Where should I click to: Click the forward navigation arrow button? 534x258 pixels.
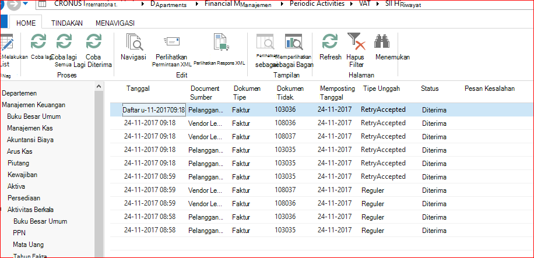13,5
